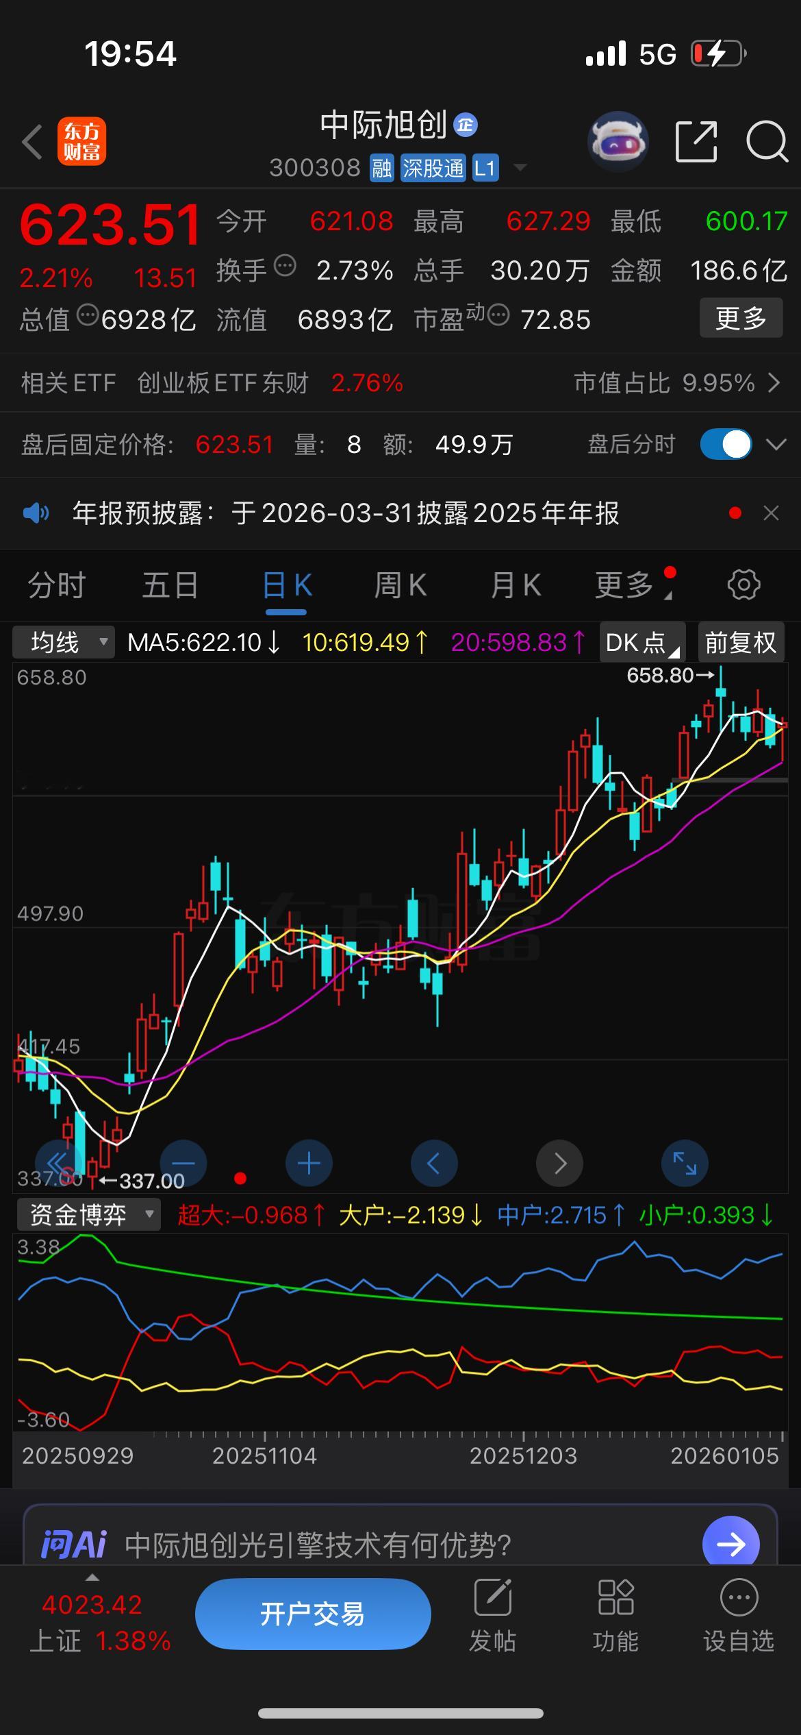Screen dimensions: 801x1735
Task: Tap the 盘后固定价格 623.51 value
Action: click(x=234, y=445)
